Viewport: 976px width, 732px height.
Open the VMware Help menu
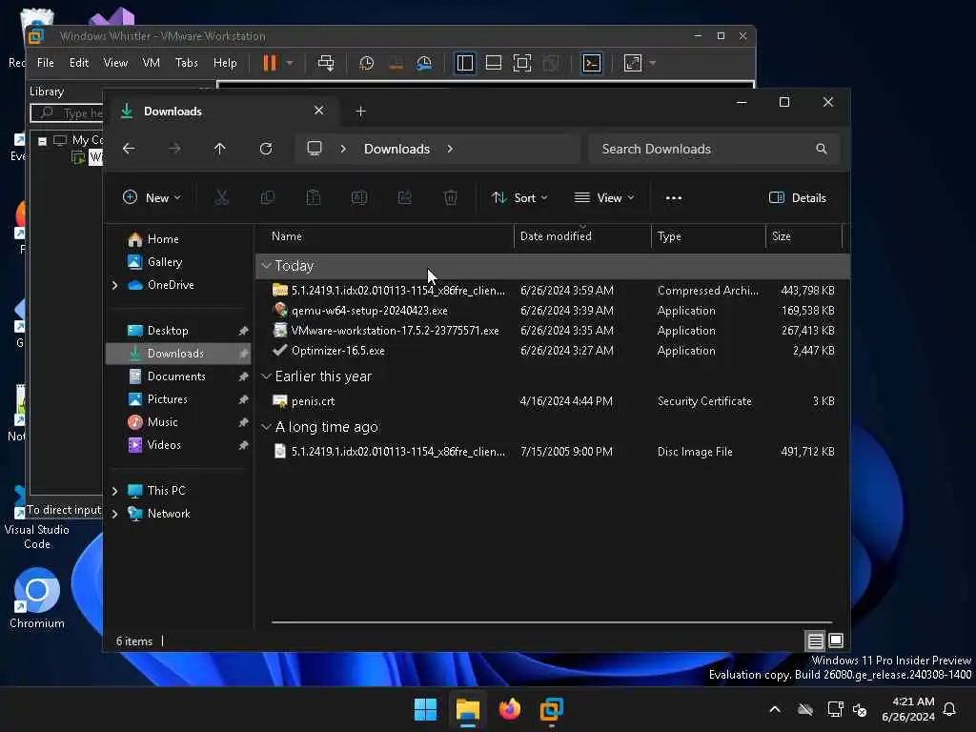click(225, 63)
